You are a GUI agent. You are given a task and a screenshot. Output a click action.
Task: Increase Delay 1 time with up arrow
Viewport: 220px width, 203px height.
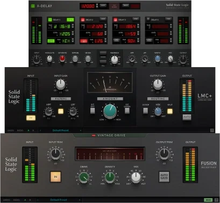pyautogui.click(x=73, y=25)
